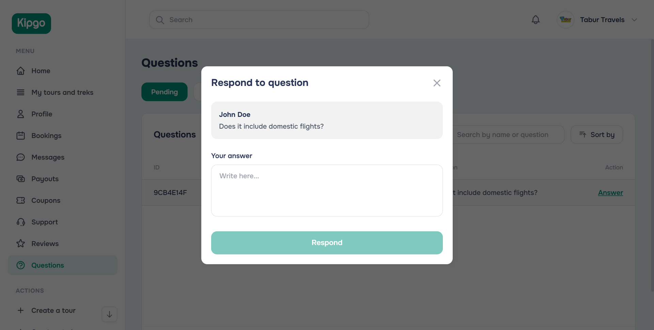Click the Tabur Travels avatar thumbnail

click(565, 19)
